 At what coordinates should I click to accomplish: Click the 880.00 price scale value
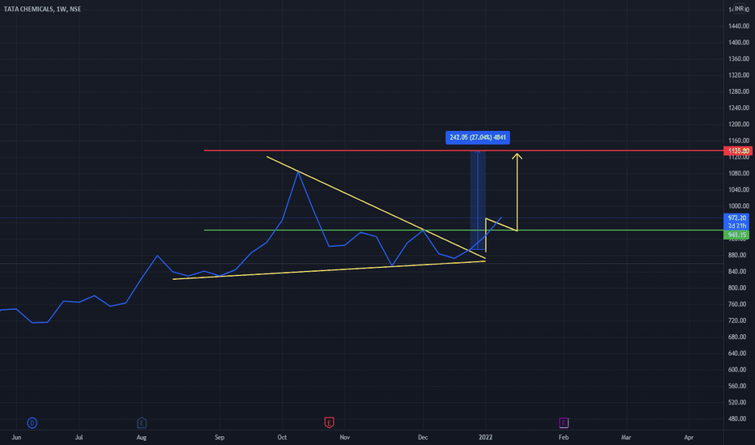739,255
